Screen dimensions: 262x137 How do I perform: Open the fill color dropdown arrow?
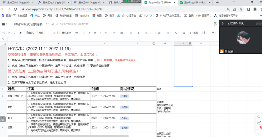click(x=117, y=33)
